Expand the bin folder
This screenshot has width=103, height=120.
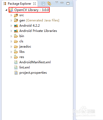pyautogui.click(x=11, y=36)
